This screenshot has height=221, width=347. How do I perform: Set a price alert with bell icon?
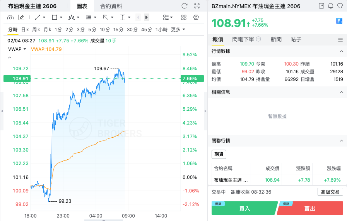pyautogui.click(x=331, y=6)
